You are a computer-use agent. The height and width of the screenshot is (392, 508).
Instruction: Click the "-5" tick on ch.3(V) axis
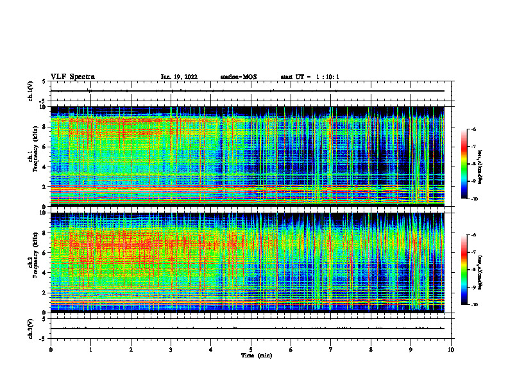pyautogui.click(x=43, y=339)
